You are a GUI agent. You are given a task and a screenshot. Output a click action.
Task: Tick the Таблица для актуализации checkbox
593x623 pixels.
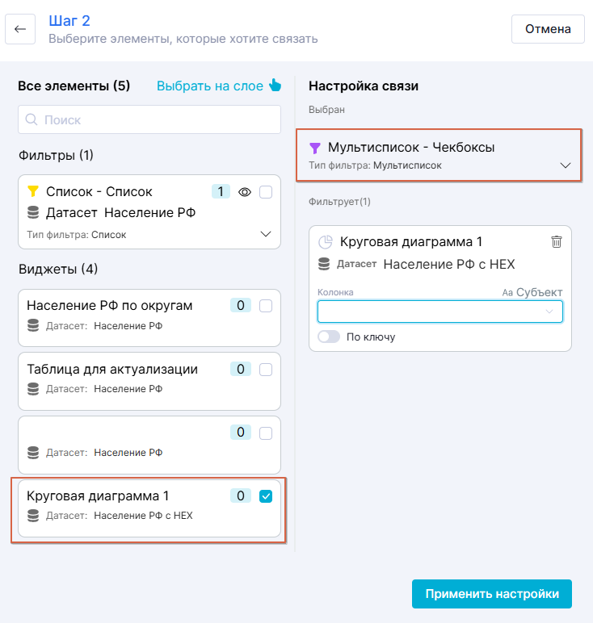(x=266, y=370)
